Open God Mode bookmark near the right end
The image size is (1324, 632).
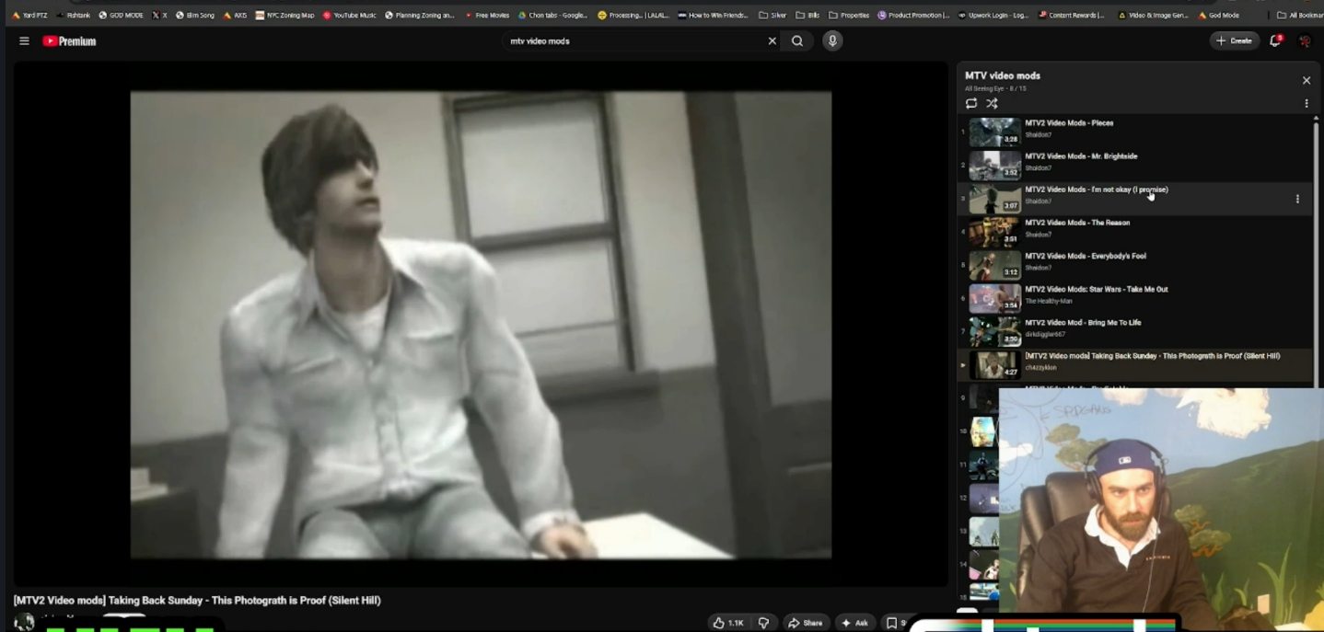[x=1219, y=15]
